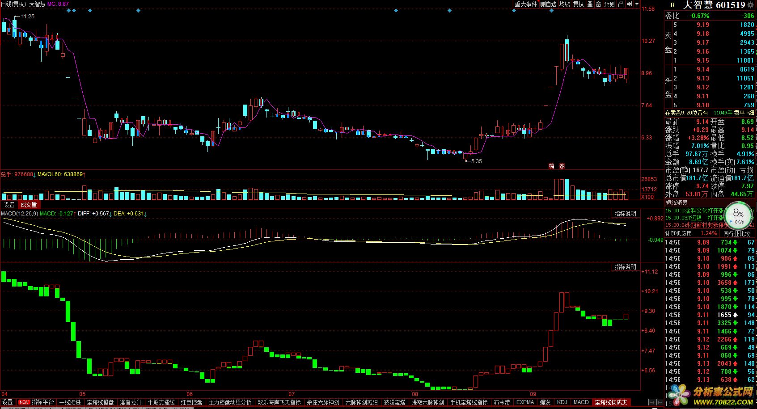
Task: Click the first blue diamond event marker
Action: click(x=68, y=10)
